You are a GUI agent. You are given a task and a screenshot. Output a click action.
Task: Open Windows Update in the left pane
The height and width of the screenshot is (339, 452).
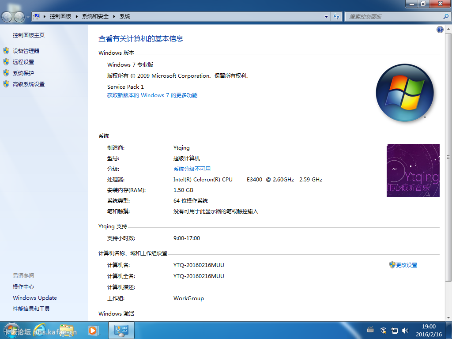(35, 298)
